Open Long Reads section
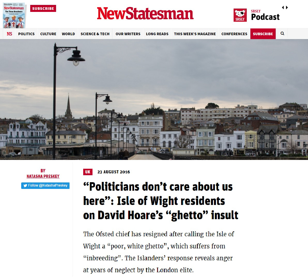The width and height of the screenshot is (308, 280). click(x=157, y=34)
